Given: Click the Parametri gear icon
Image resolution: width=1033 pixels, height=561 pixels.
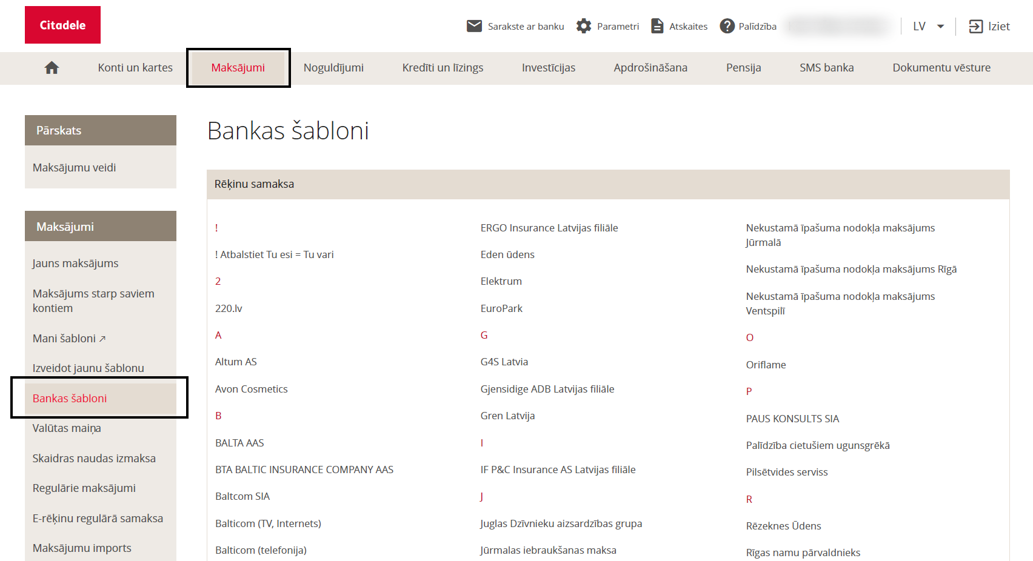Looking at the screenshot, I should (x=584, y=26).
